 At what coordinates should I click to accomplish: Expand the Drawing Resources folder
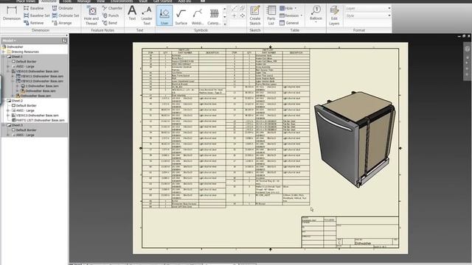pos(3,52)
